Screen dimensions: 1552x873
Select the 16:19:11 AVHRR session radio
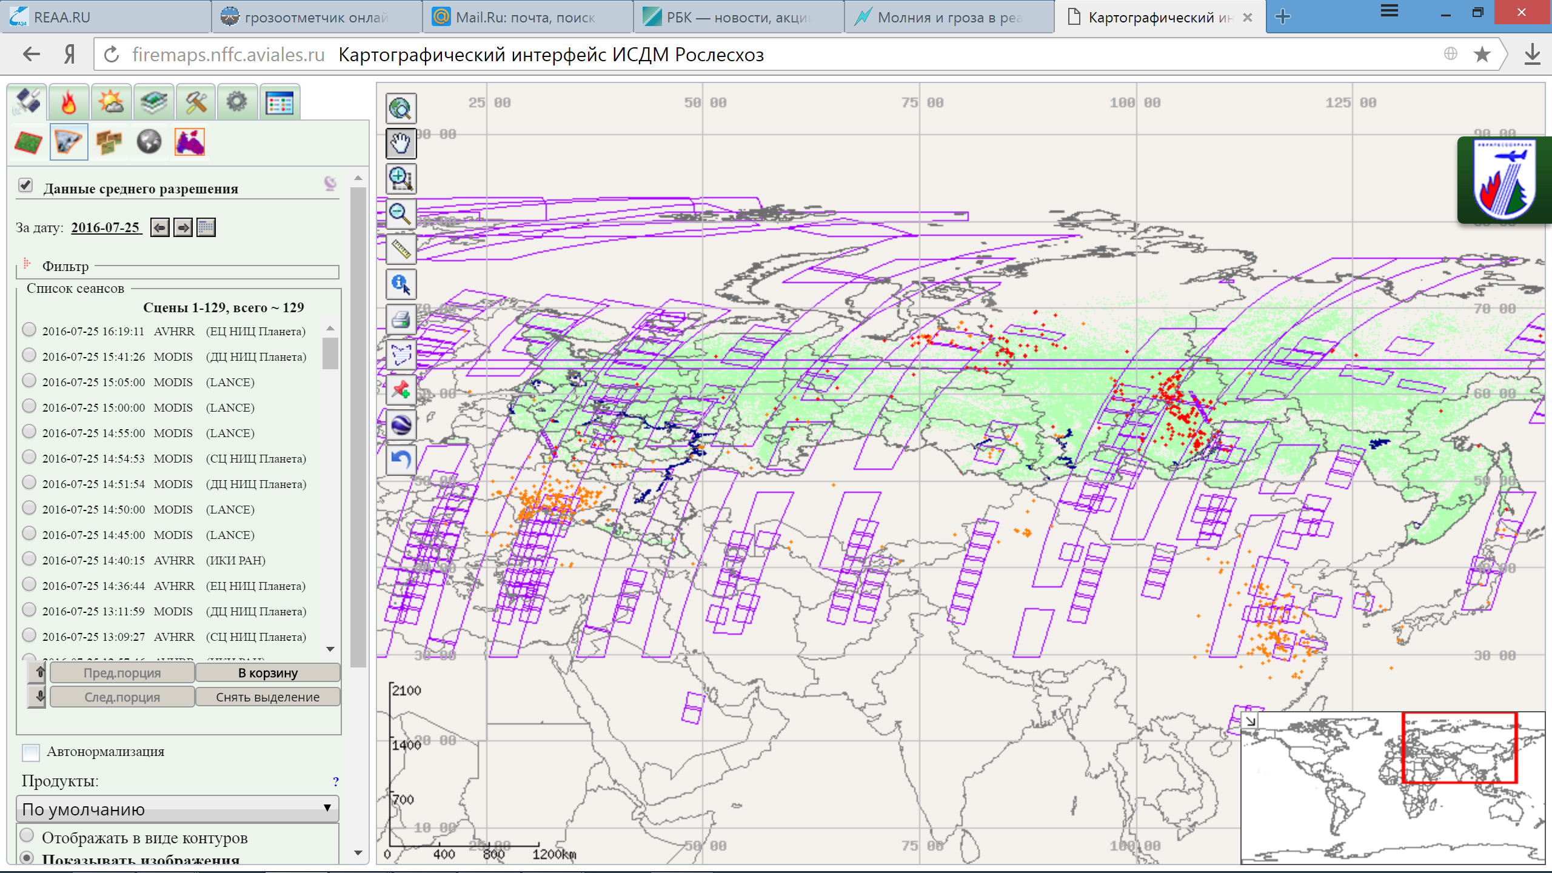click(28, 329)
